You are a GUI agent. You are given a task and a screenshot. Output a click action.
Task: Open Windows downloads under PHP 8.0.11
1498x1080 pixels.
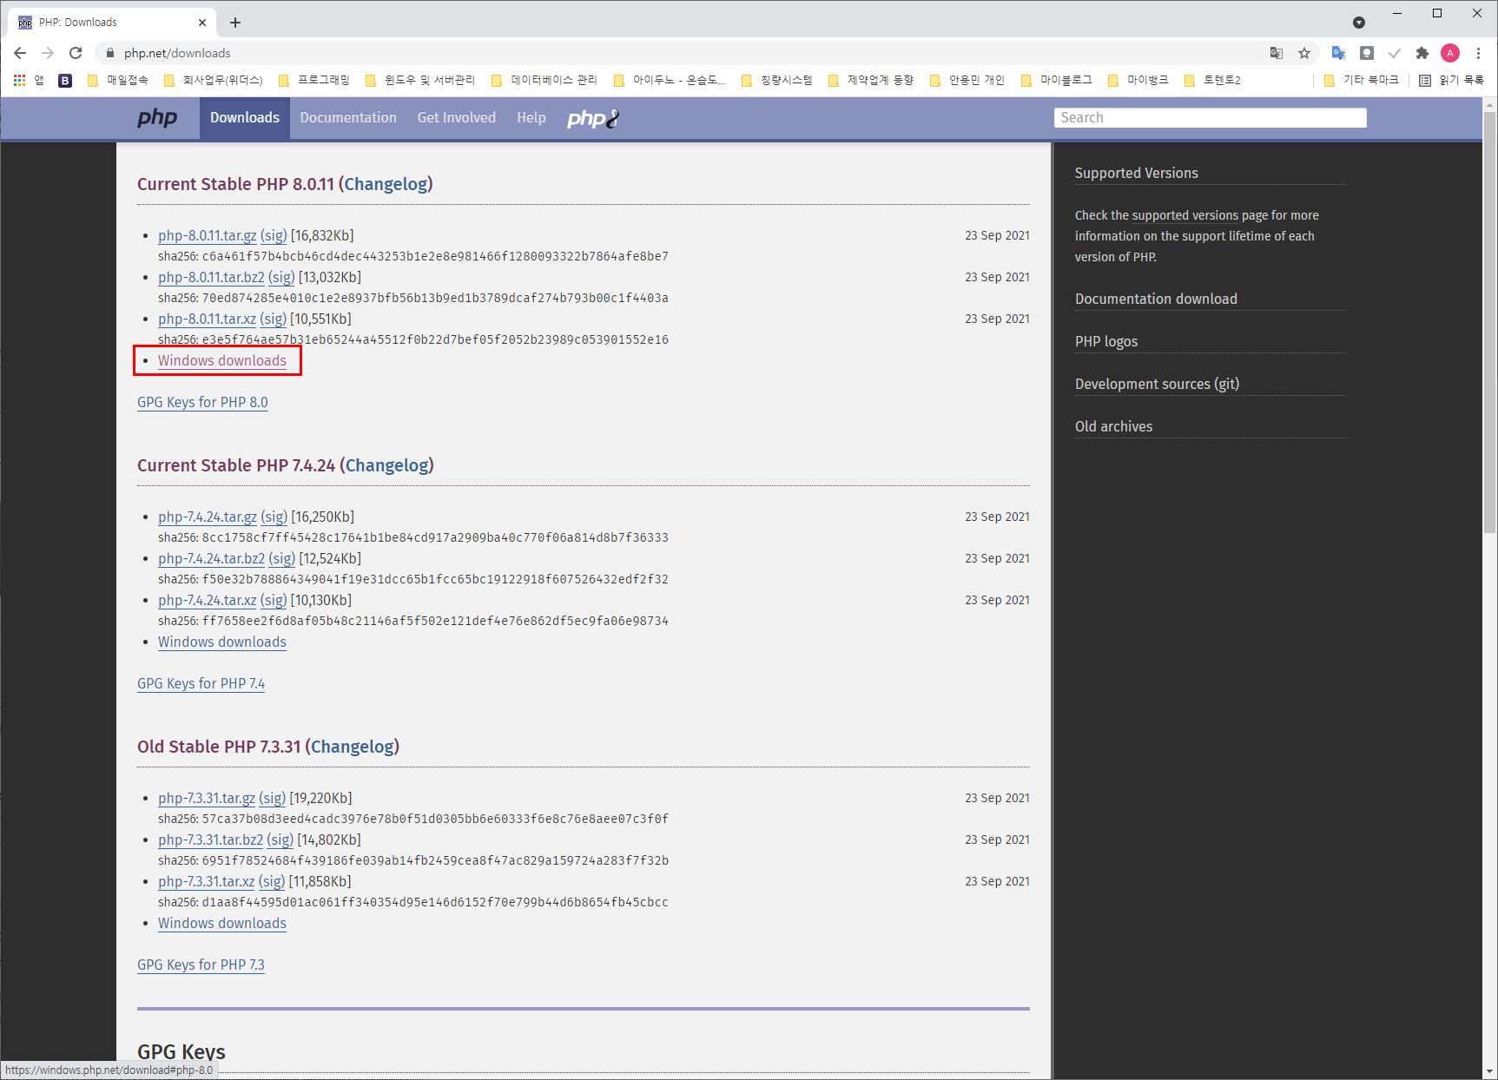point(222,360)
